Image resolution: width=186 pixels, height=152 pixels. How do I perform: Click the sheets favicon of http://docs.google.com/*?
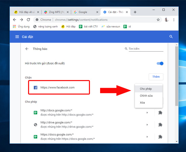click(36, 112)
